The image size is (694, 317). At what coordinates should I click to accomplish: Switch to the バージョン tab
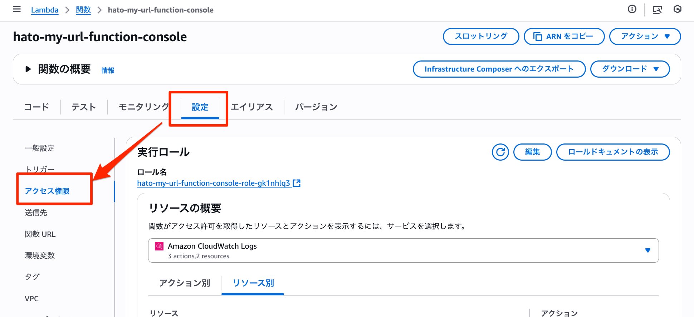[x=316, y=107]
